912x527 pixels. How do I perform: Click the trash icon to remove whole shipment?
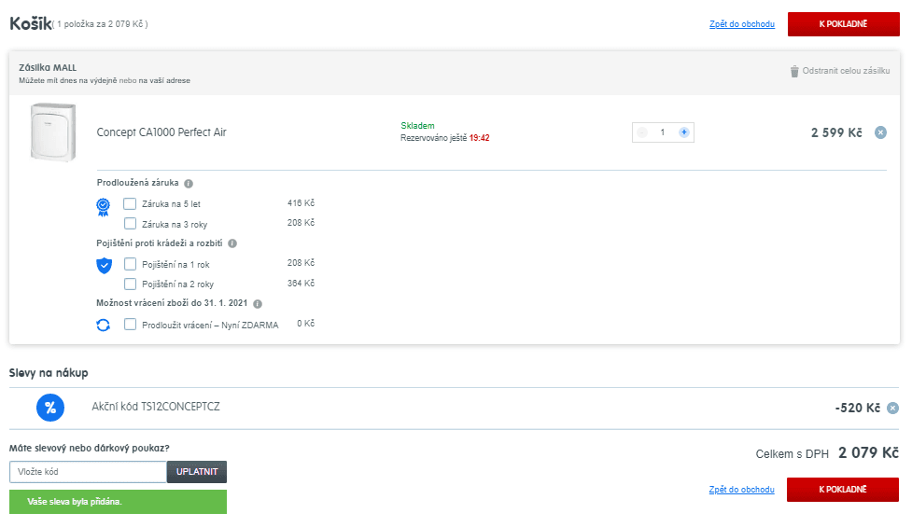click(794, 71)
